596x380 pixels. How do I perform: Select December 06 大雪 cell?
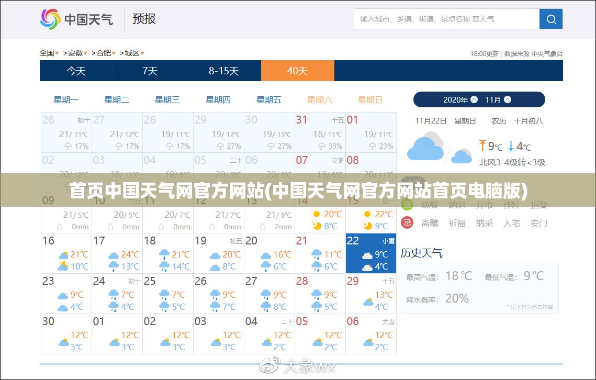point(371,334)
